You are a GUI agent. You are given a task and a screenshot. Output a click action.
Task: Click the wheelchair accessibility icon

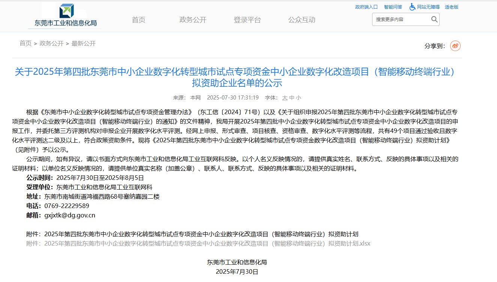[x=412, y=7]
